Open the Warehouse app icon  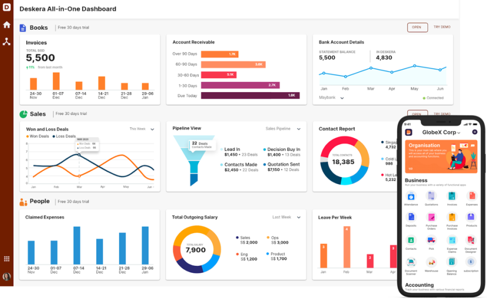[x=431, y=262]
